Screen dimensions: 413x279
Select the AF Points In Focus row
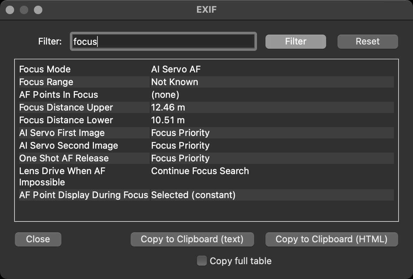(x=59, y=95)
